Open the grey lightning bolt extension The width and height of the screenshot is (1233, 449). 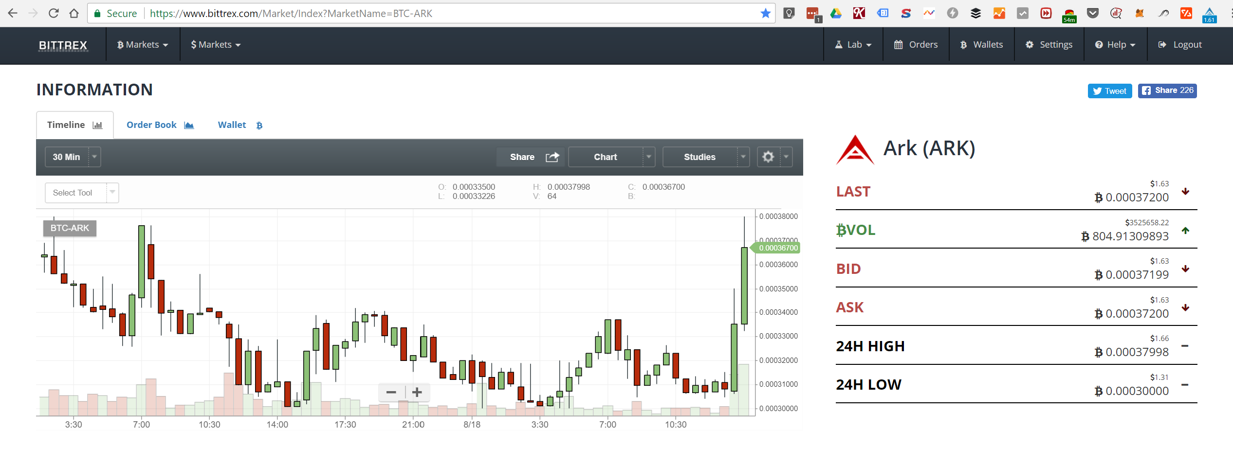pos(952,13)
